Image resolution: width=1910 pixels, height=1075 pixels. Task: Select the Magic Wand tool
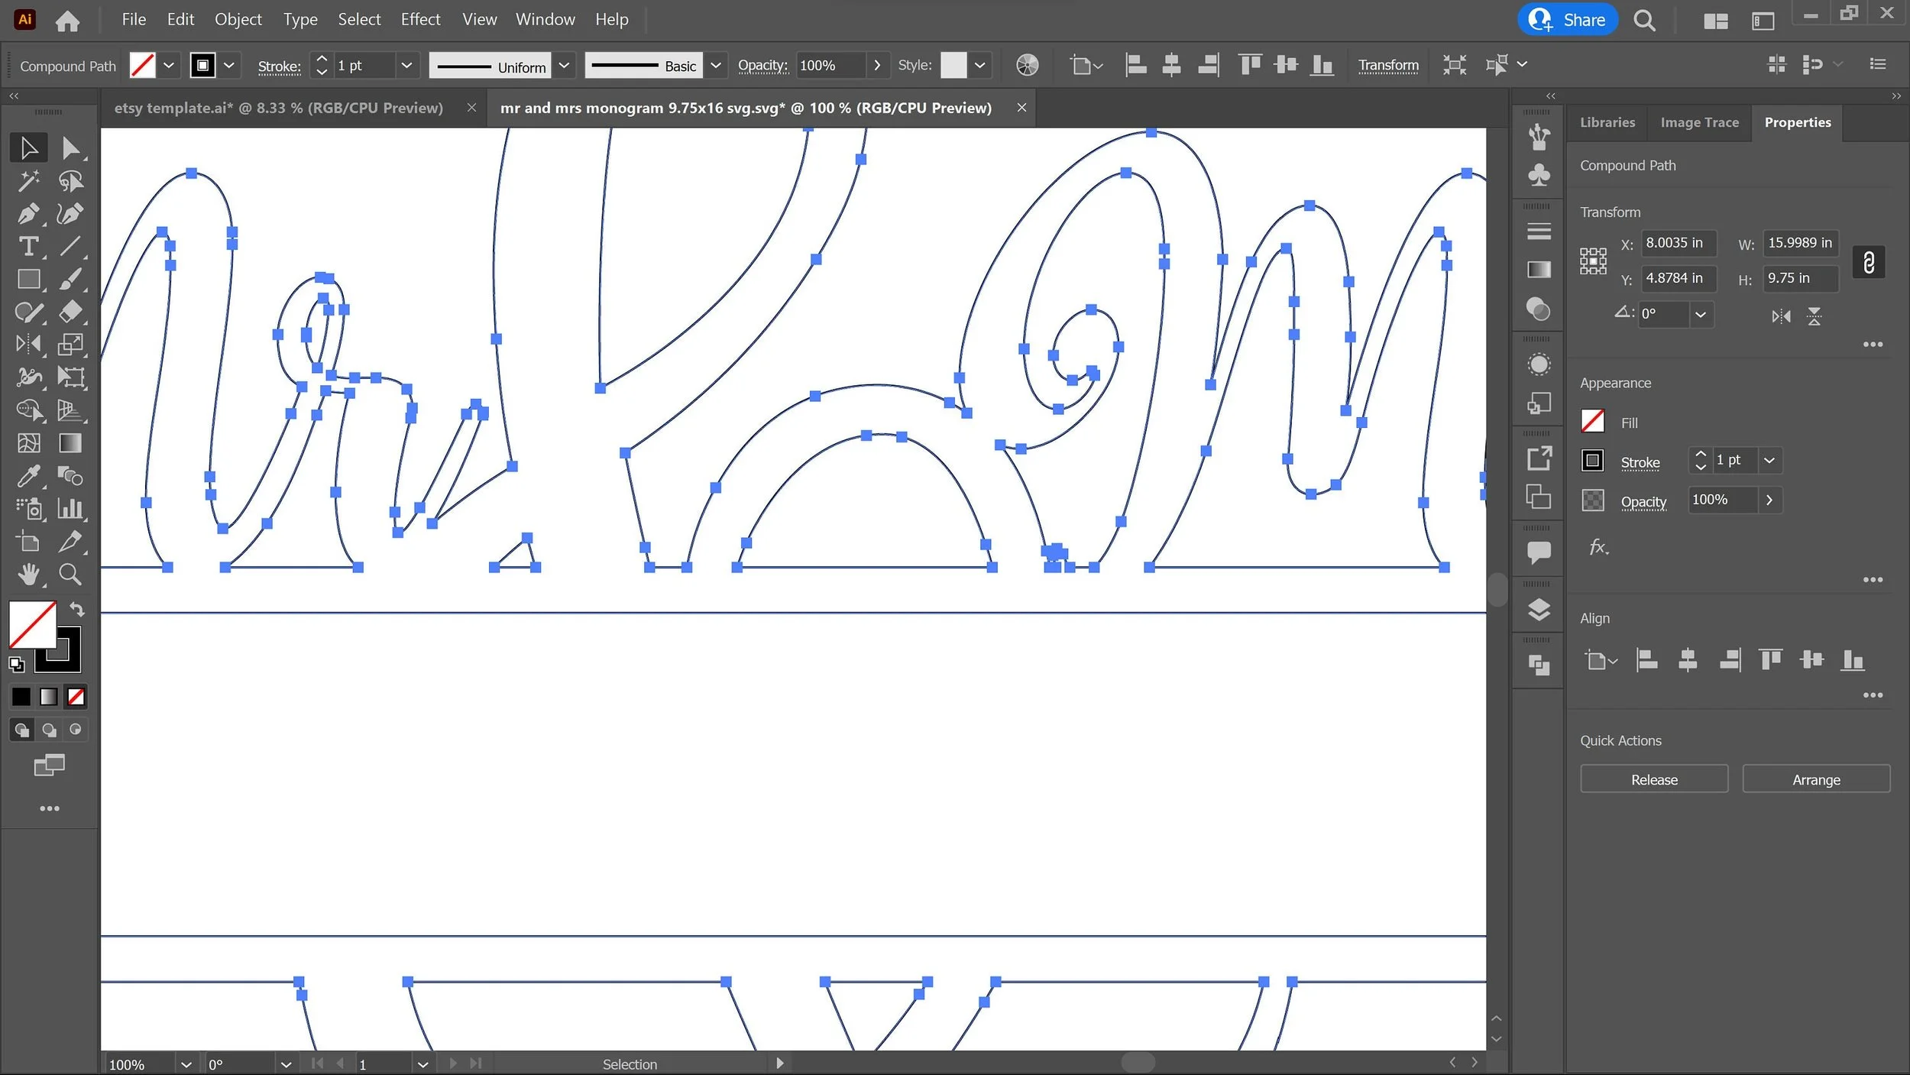coord(28,181)
